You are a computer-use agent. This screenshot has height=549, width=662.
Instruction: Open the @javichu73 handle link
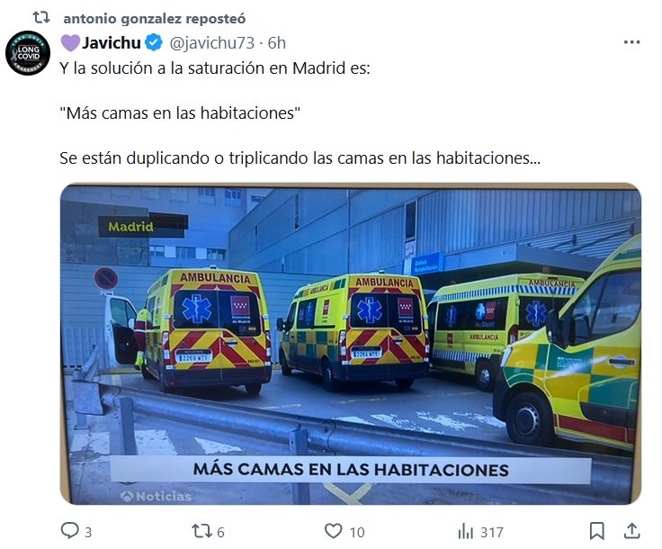pyautogui.click(x=212, y=42)
